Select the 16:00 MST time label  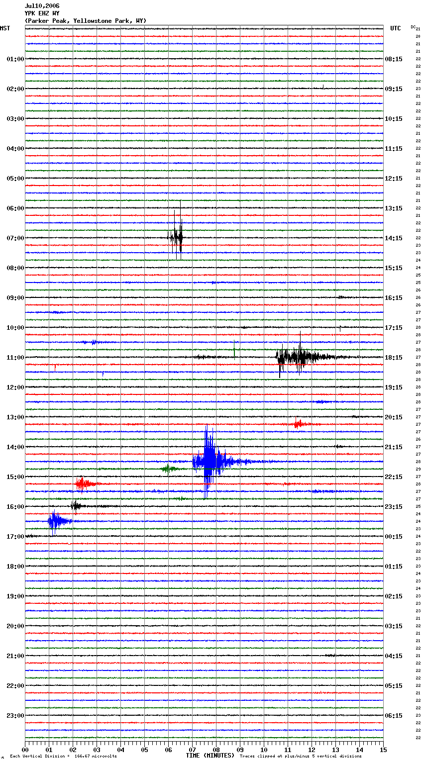[15, 507]
